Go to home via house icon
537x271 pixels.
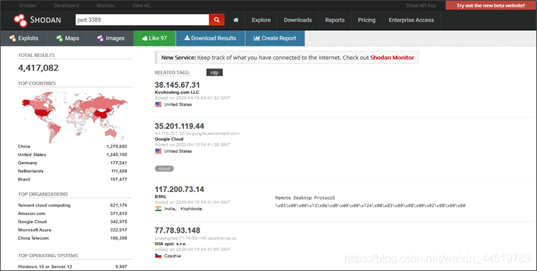point(236,20)
